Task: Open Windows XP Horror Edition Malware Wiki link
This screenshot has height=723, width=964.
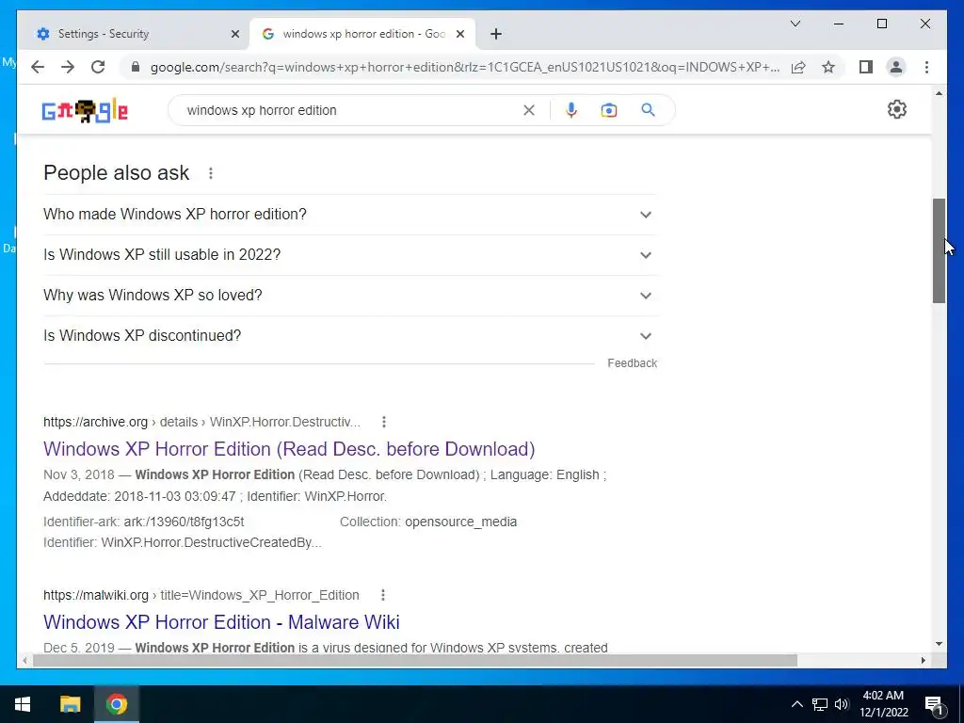Action: click(x=221, y=622)
